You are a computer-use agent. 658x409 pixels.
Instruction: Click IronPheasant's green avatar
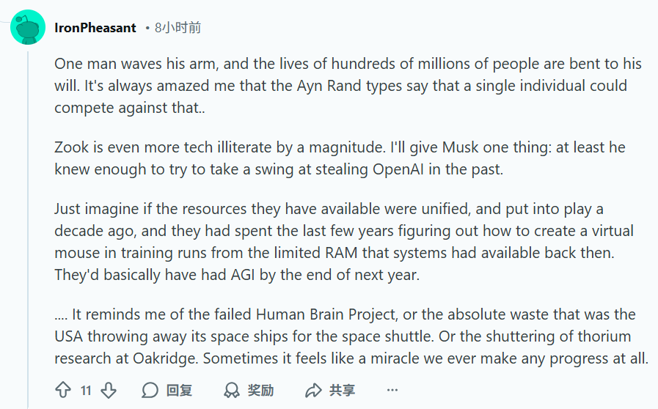click(x=28, y=28)
